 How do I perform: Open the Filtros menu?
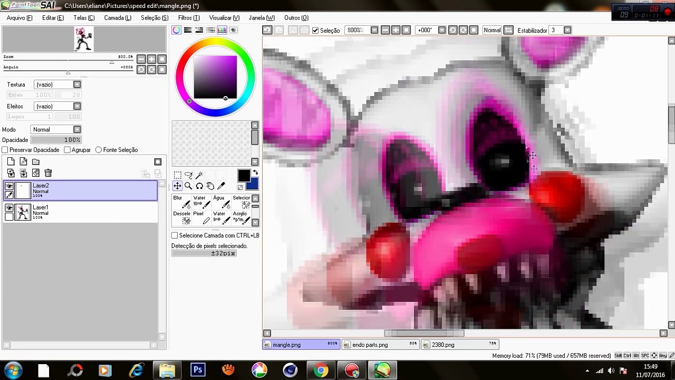click(x=189, y=17)
